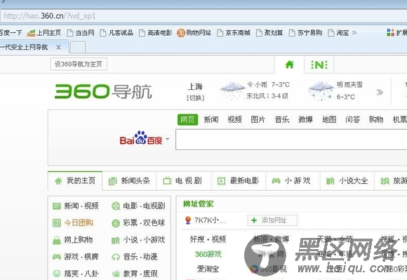Switch to 我的主页 tab
The height and width of the screenshot is (280, 407).
click(75, 181)
